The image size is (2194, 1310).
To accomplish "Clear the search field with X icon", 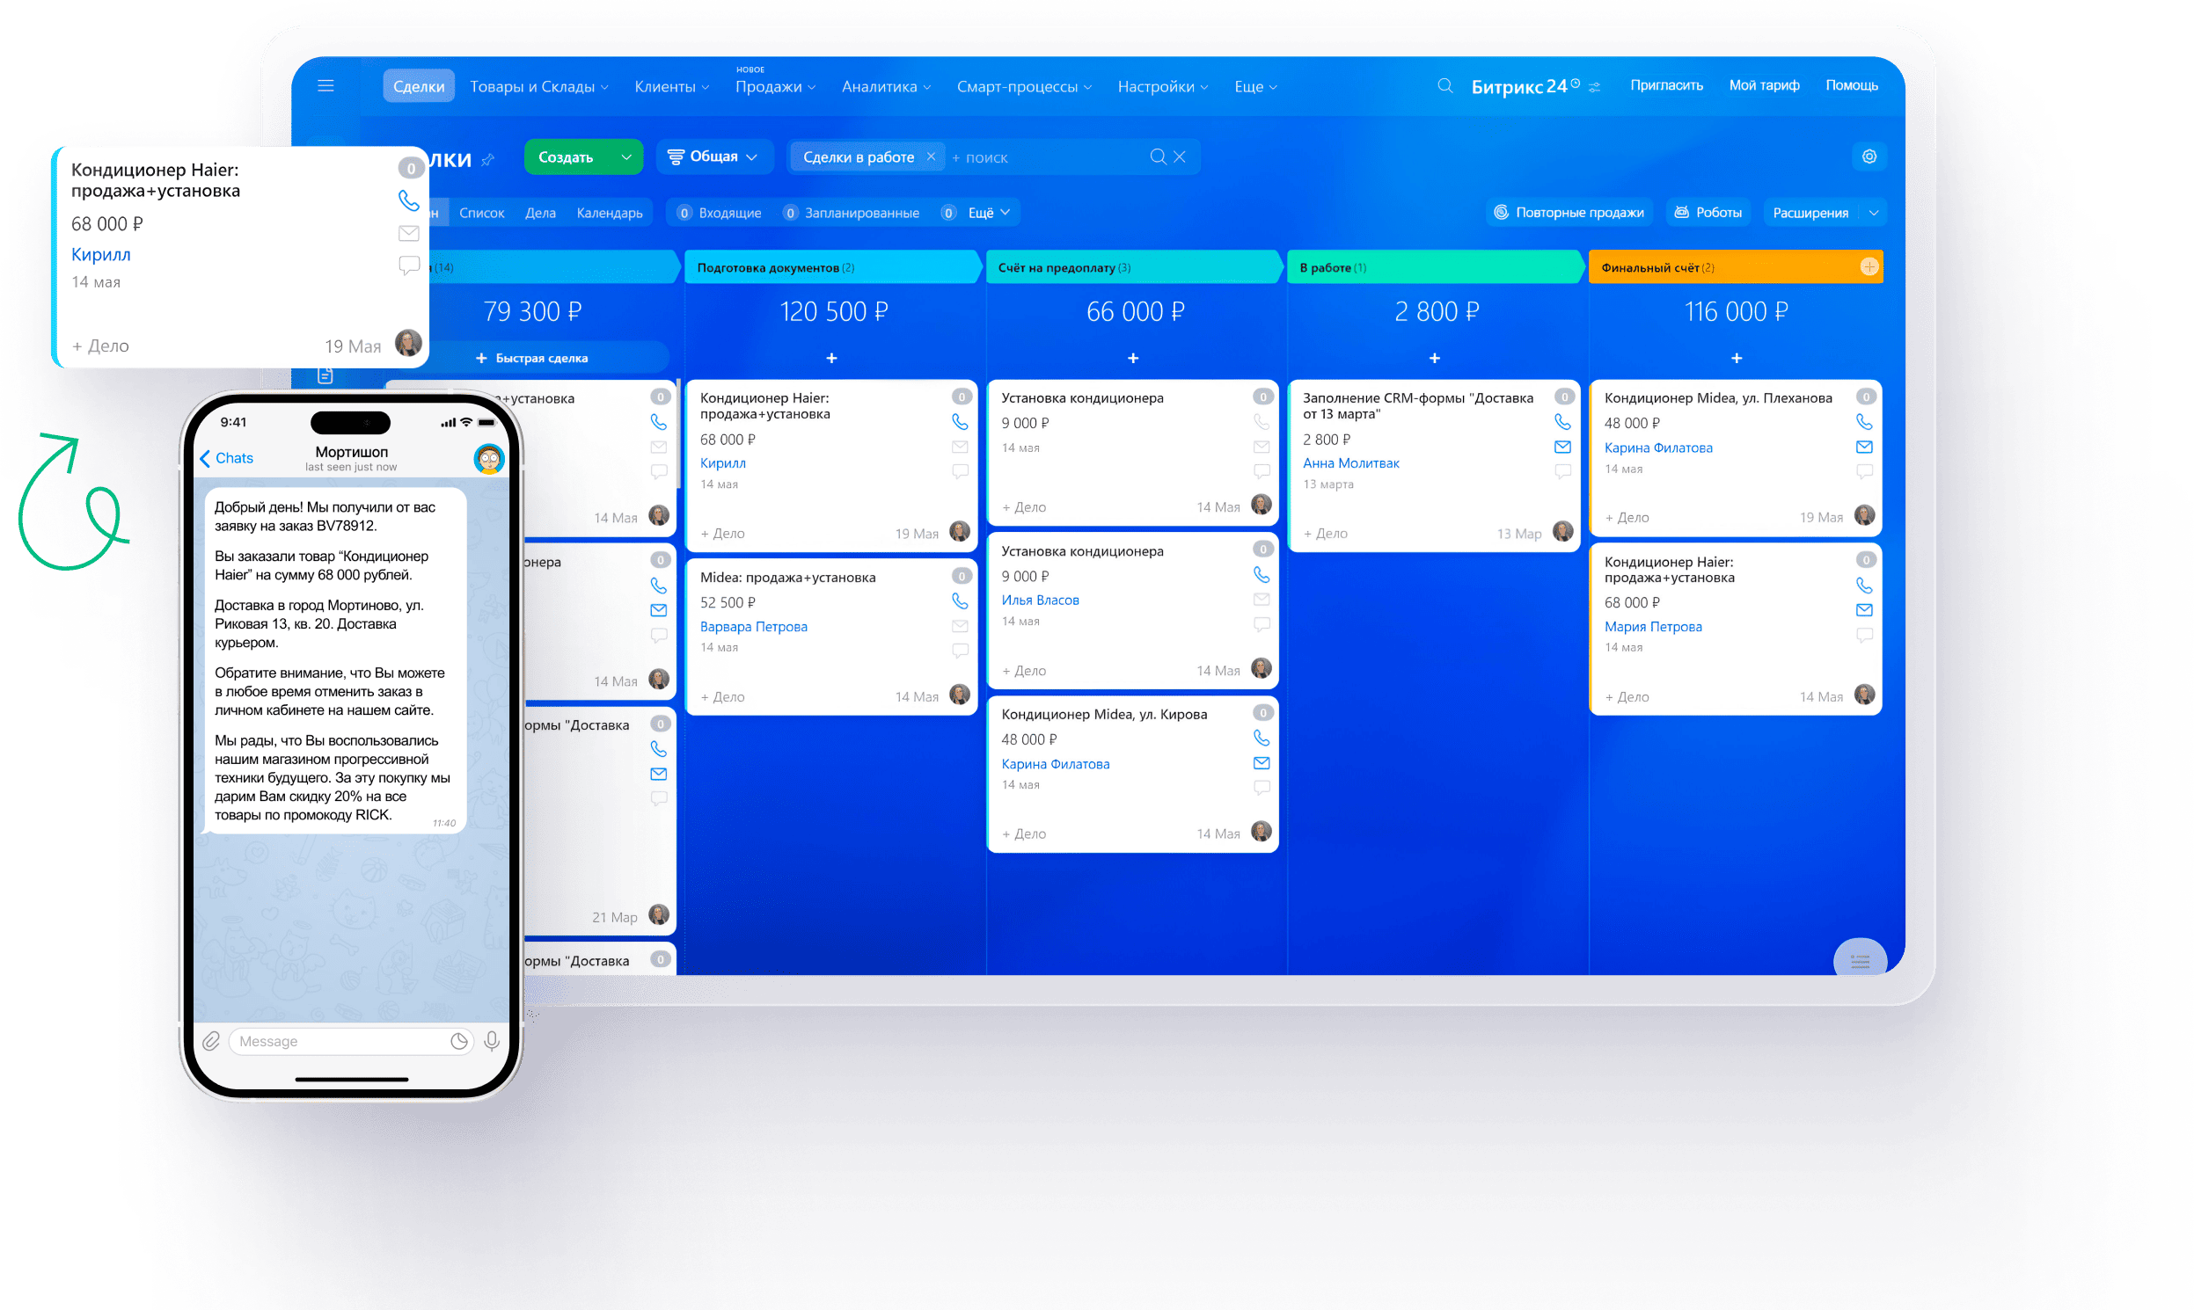I will (x=1179, y=156).
